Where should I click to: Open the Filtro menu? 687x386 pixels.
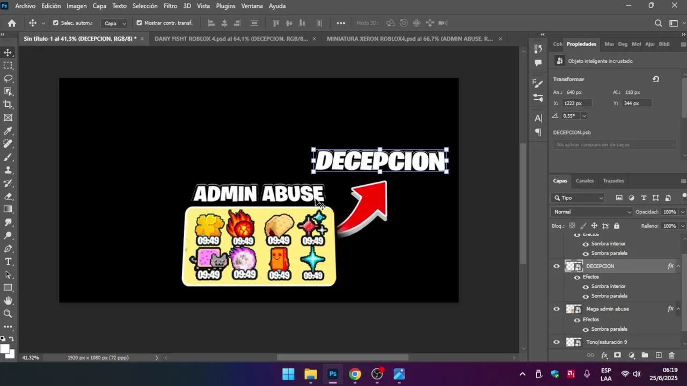click(170, 6)
